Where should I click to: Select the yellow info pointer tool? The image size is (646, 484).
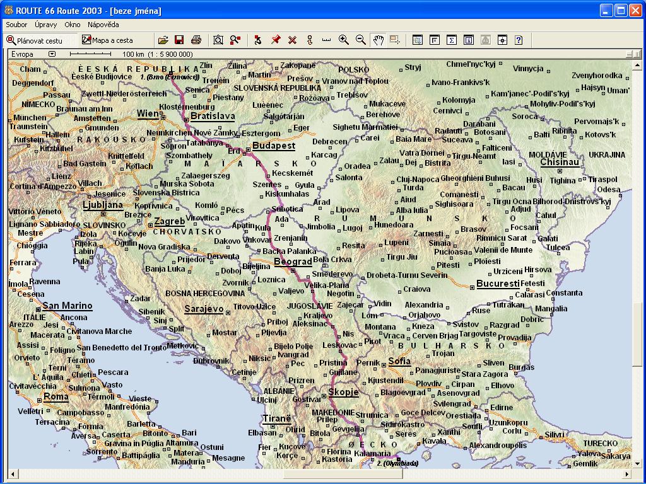point(310,40)
